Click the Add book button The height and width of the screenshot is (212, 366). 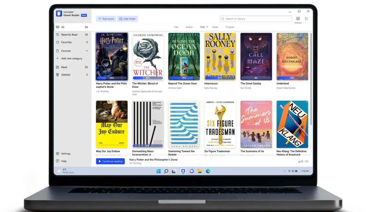pyautogui.click(x=106, y=19)
